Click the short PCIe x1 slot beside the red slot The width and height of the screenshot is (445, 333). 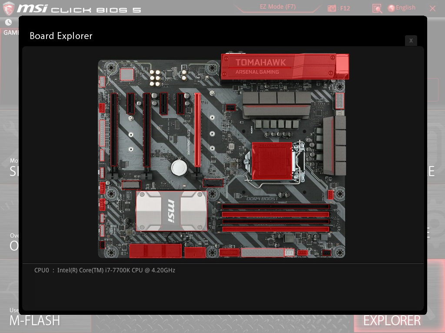(180, 103)
